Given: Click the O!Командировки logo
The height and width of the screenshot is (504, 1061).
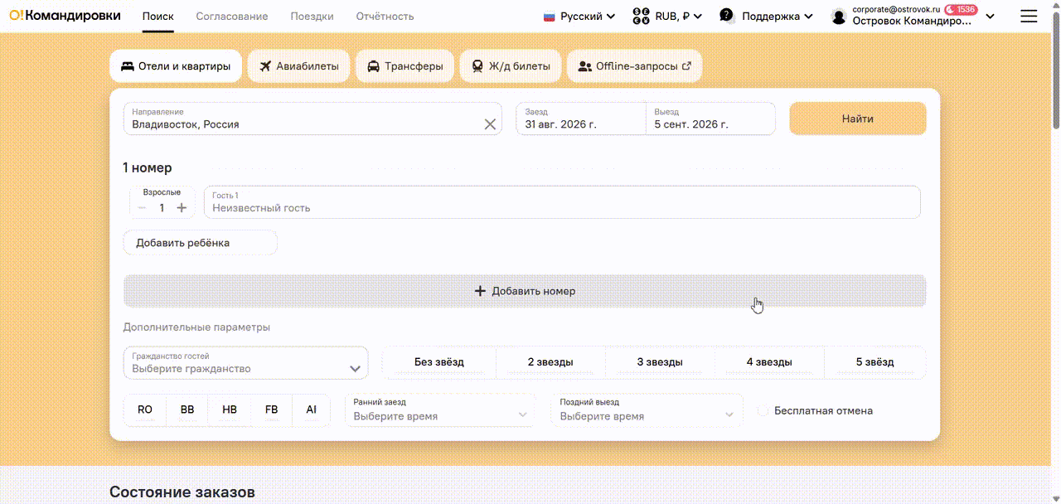Looking at the screenshot, I should 65,16.
